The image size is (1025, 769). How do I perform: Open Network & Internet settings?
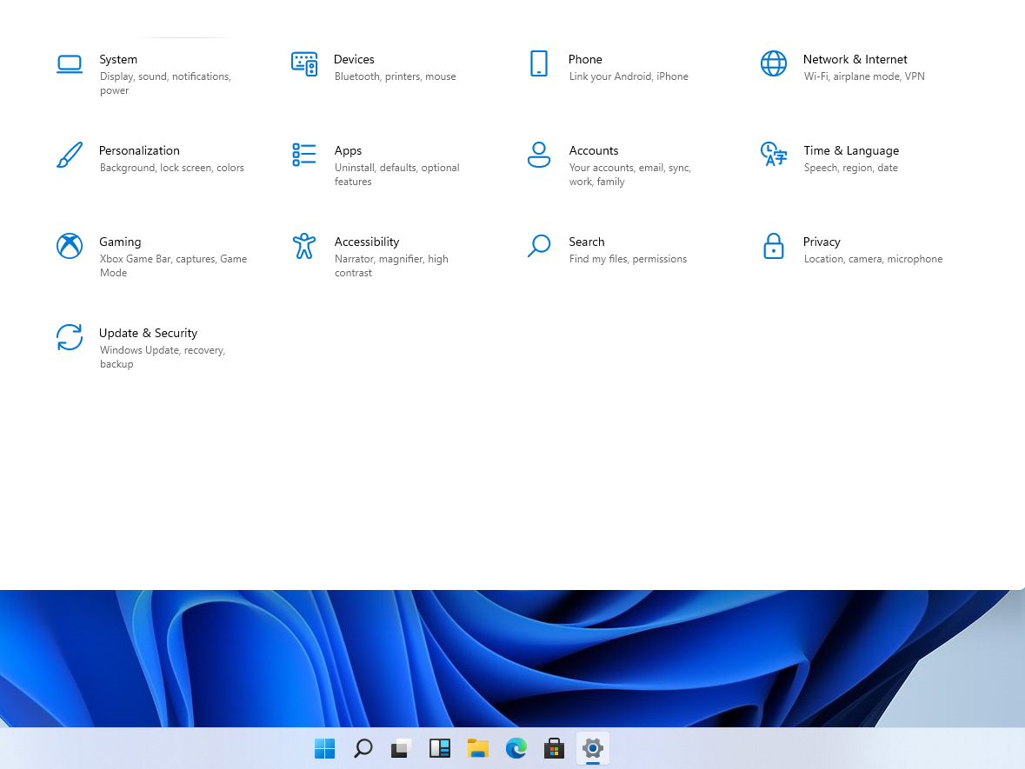[x=855, y=59]
